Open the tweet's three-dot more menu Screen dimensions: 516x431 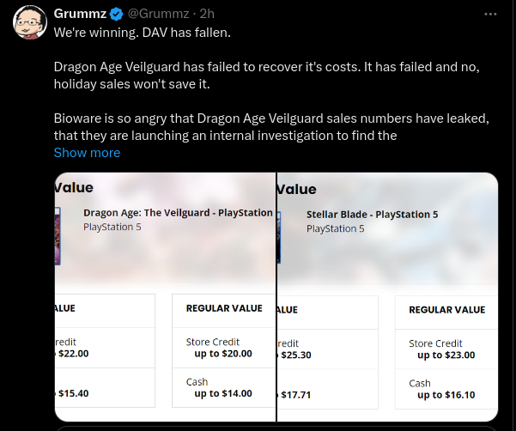click(x=491, y=15)
